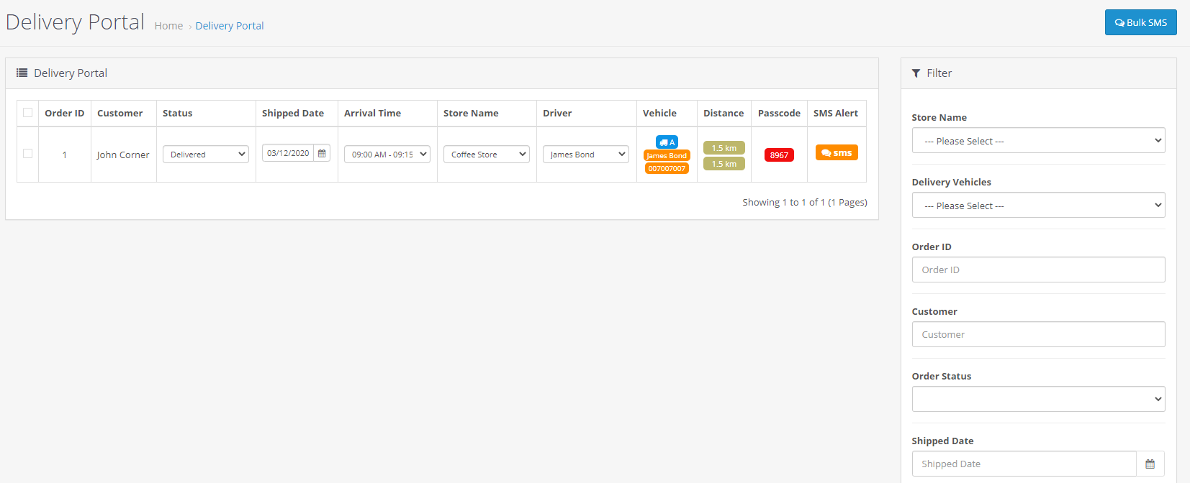Click the Customer filter text field

pos(1038,335)
